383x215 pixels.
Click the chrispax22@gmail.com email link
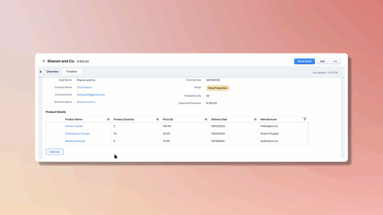click(91, 95)
